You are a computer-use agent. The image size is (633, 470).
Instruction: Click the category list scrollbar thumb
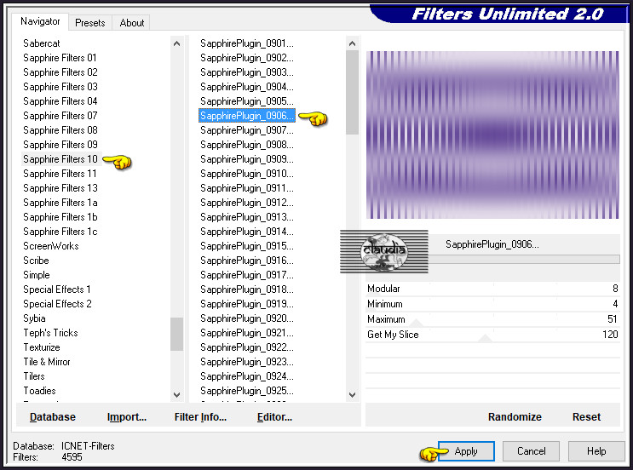[176, 334]
